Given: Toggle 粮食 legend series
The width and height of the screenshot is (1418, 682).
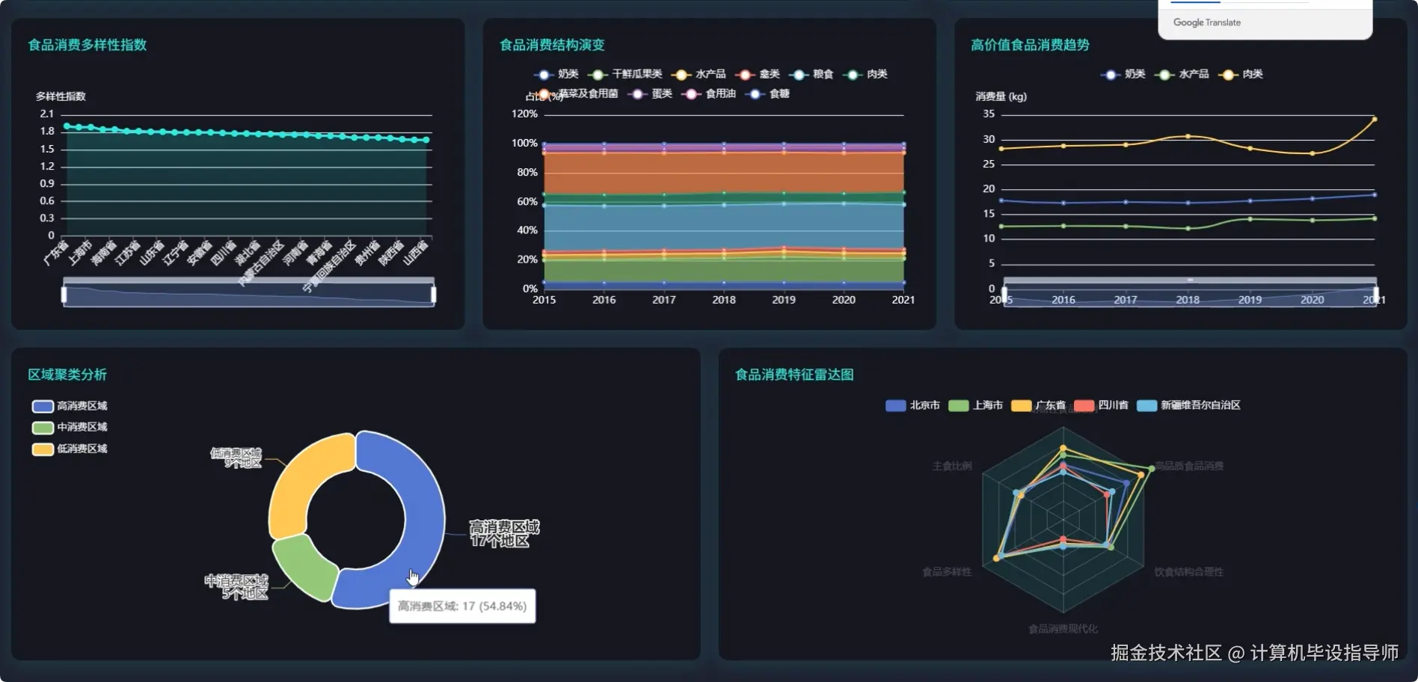Looking at the screenshot, I should click(x=811, y=74).
